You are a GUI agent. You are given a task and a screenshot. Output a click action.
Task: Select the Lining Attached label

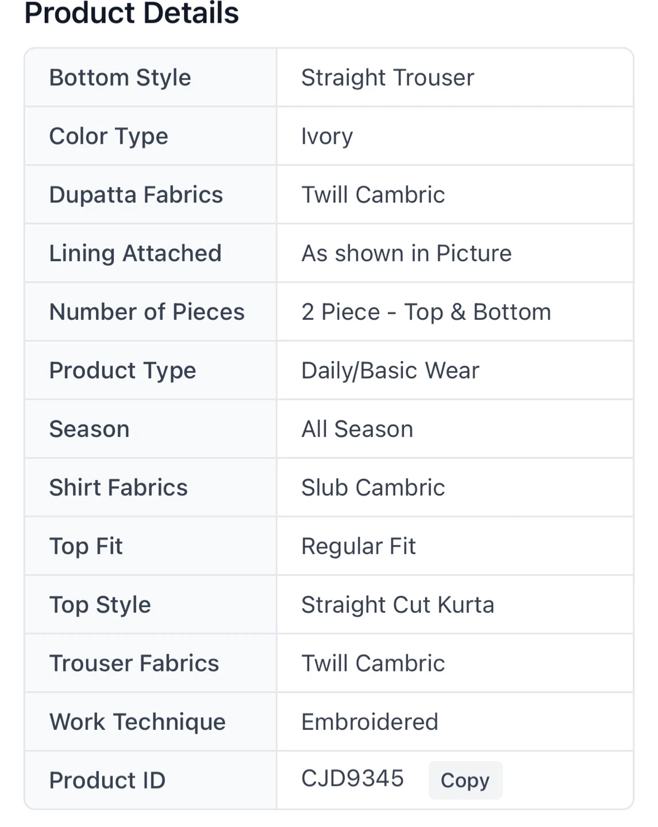click(135, 253)
